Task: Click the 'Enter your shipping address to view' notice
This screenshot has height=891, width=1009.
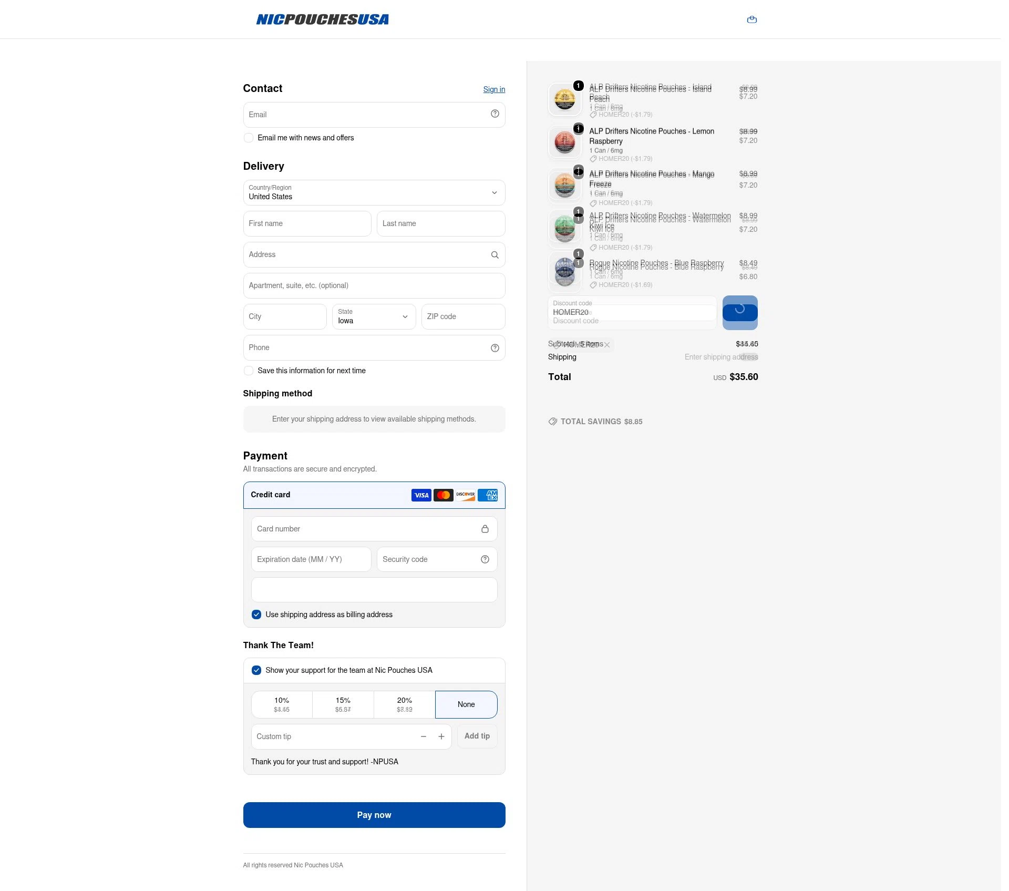Action: tap(374, 419)
